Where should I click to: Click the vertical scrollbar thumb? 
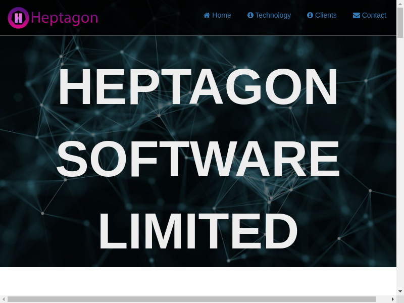click(400, 23)
